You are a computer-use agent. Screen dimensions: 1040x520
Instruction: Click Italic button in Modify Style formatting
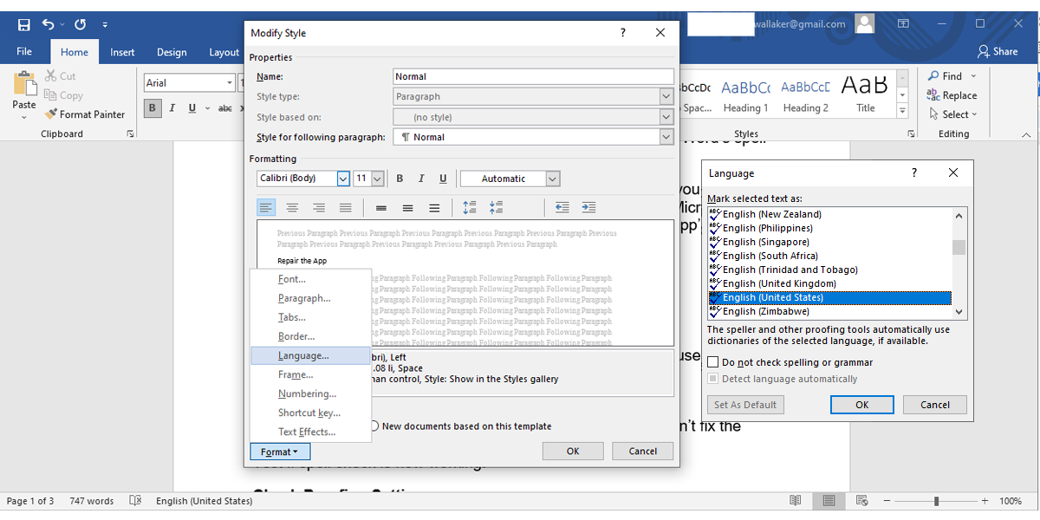421,179
